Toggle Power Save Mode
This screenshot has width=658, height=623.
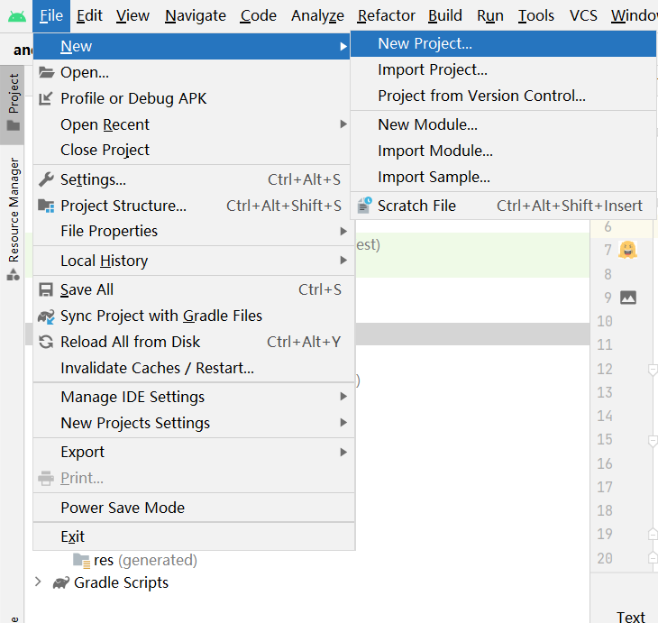tap(194, 508)
